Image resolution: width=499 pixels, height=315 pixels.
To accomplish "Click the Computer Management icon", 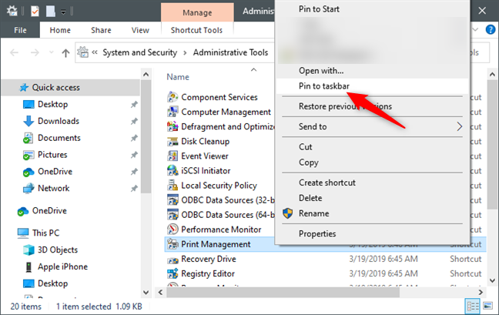I will coord(172,112).
